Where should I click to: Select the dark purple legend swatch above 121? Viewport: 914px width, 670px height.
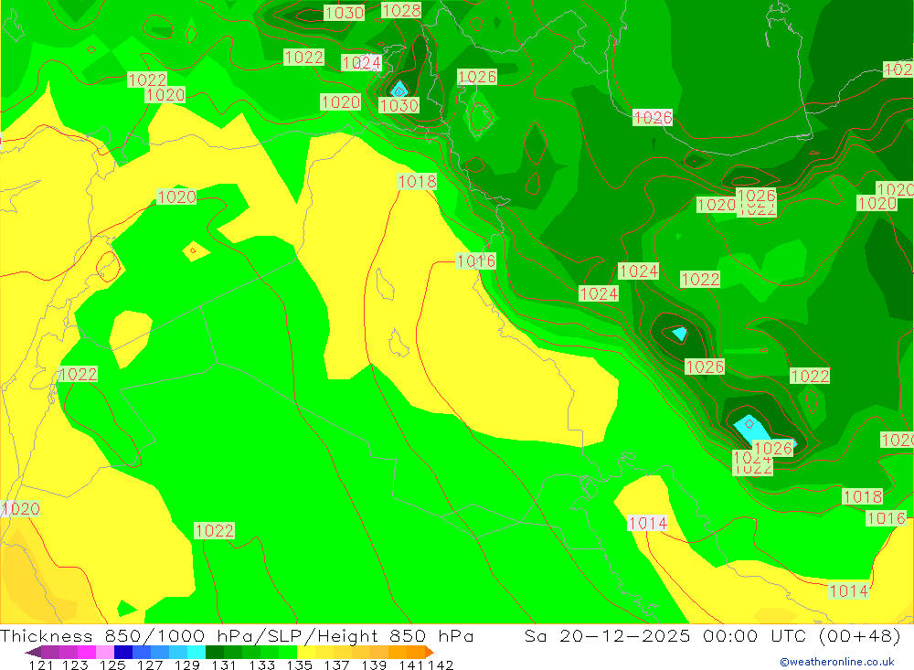click(x=50, y=652)
